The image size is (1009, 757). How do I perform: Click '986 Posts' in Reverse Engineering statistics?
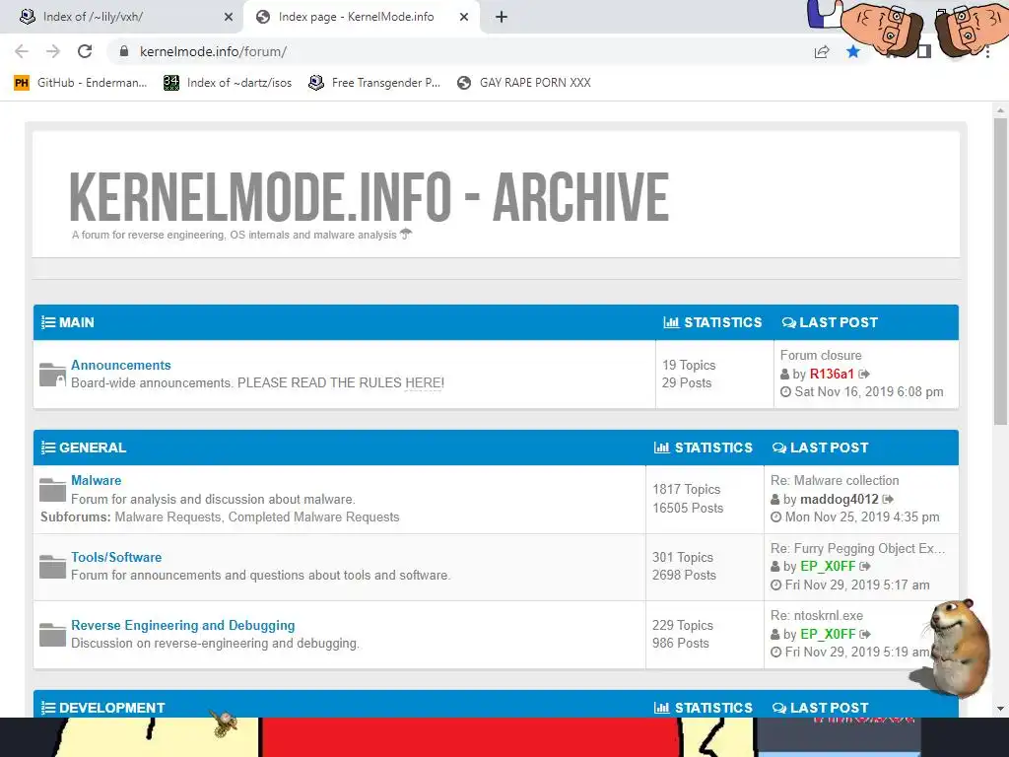(680, 643)
